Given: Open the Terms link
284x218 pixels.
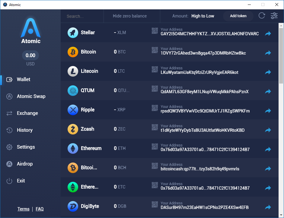Looking at the screenshot, I should pos(23,209).
